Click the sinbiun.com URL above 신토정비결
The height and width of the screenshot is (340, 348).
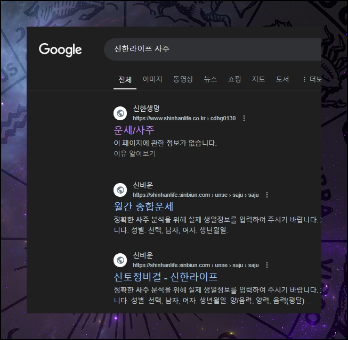pyautogui.click(x=196, y=266)
